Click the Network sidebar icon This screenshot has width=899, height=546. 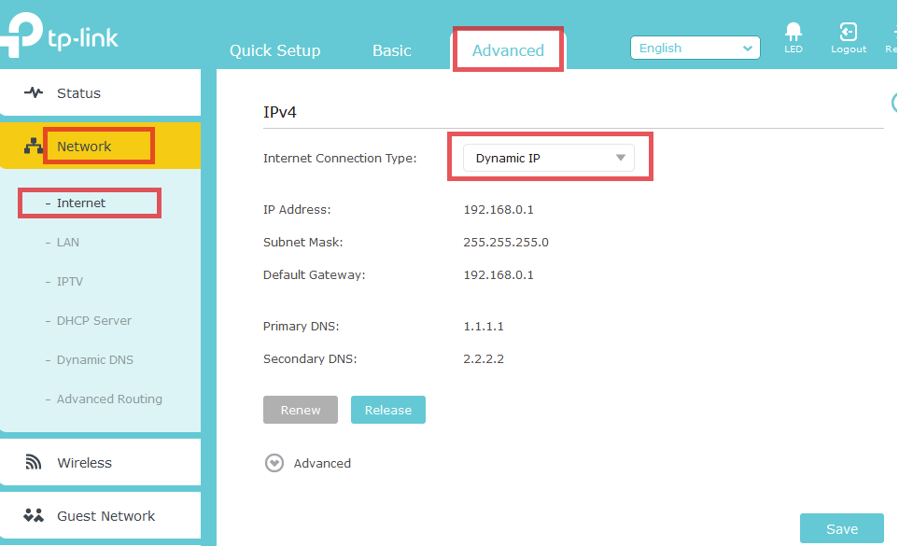[x=34, y=146]
